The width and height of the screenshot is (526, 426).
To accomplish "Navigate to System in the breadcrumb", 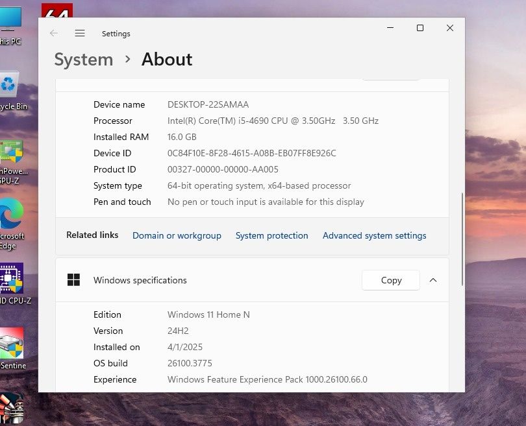I will pos(83,60).
